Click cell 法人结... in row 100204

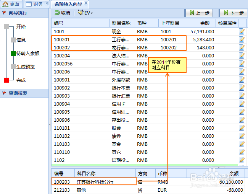click(x=121, y=56)
